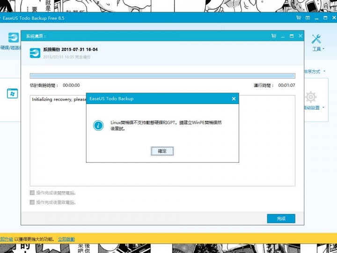Close the 系統還原 window
337x253 pixels.
300,36
